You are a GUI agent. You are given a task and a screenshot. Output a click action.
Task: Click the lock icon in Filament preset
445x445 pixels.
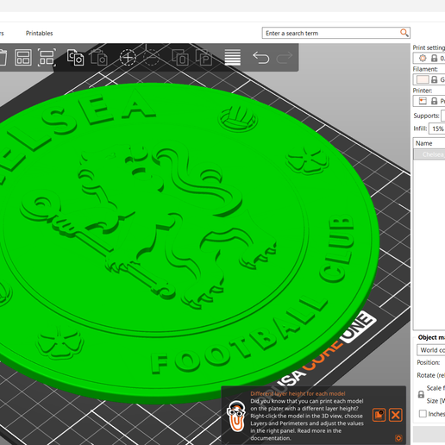click(434, 79)
